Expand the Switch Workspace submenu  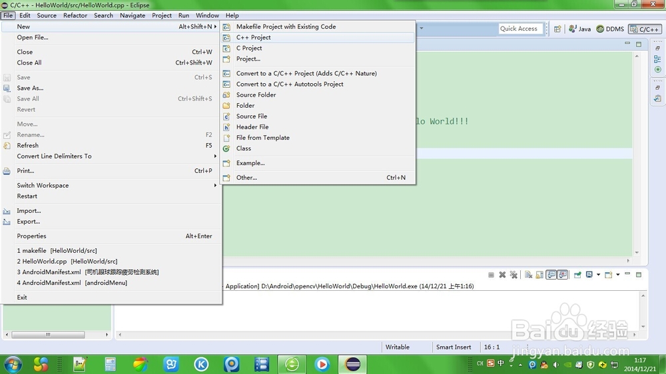(215, 186)
